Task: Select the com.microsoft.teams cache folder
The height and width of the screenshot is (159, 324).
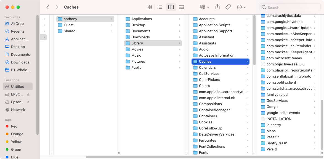Action: coord(288,58)
